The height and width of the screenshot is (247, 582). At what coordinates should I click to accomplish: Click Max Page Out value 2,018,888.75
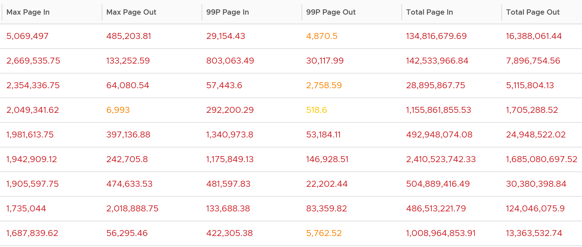[x=132, y=209]
